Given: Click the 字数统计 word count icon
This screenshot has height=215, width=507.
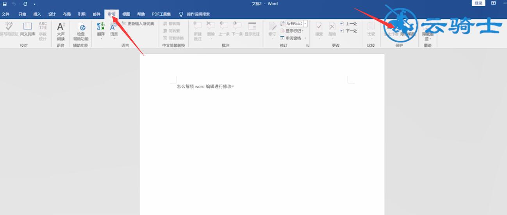Looking at the screenshot, I should tap(43, 31).
